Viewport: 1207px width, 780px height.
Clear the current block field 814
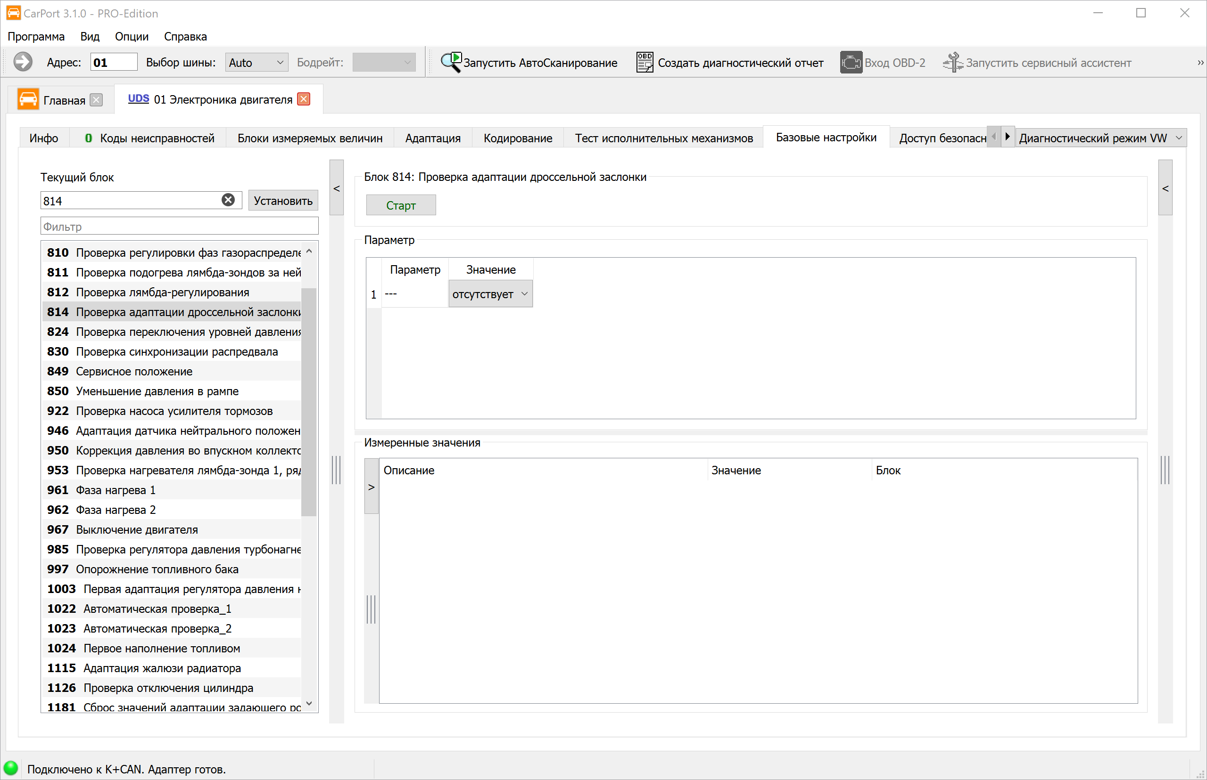click(228, 200)
